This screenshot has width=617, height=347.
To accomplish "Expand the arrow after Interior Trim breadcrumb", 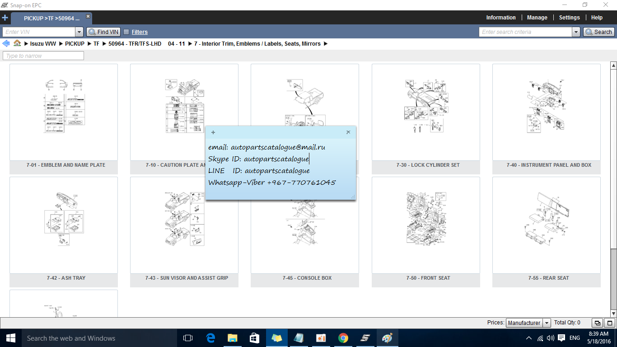I will tap(326, 44).
